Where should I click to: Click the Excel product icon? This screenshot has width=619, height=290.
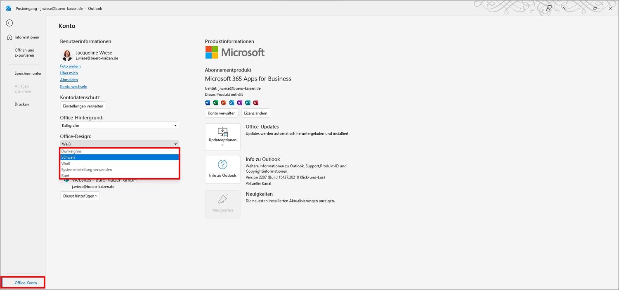tap(215, 103)
